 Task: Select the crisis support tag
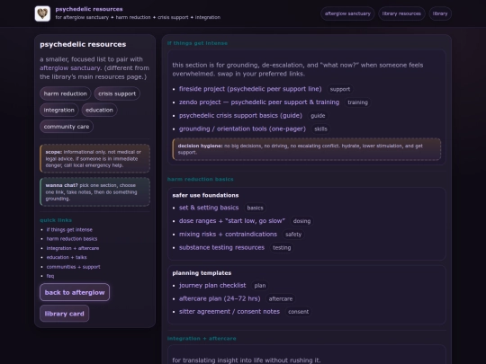(117, 93)
